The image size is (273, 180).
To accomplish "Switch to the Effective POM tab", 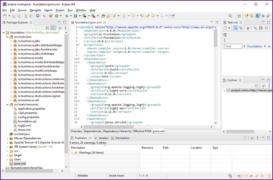I will coord(142,131).
